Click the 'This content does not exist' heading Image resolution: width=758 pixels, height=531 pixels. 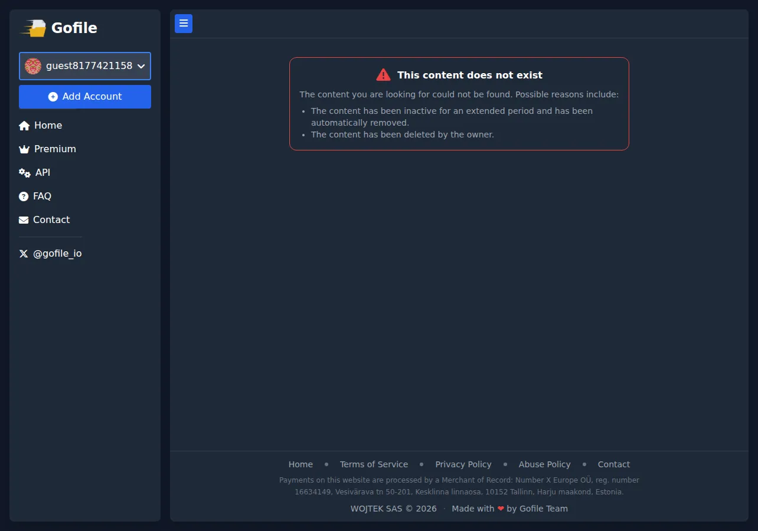(x=470, y=75)
